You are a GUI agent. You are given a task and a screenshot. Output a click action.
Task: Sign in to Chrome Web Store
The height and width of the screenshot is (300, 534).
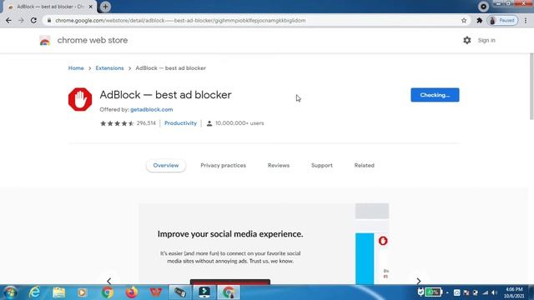tap(486, 40)
